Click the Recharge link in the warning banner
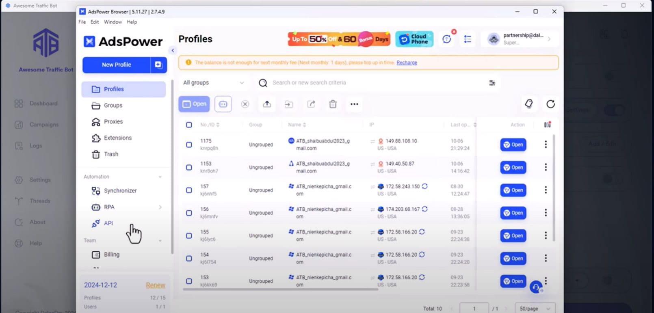Screen dimensions: 654x313 [407, 63]
